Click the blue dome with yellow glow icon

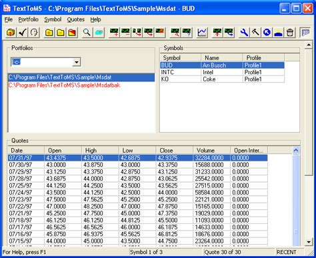point(279,33)
